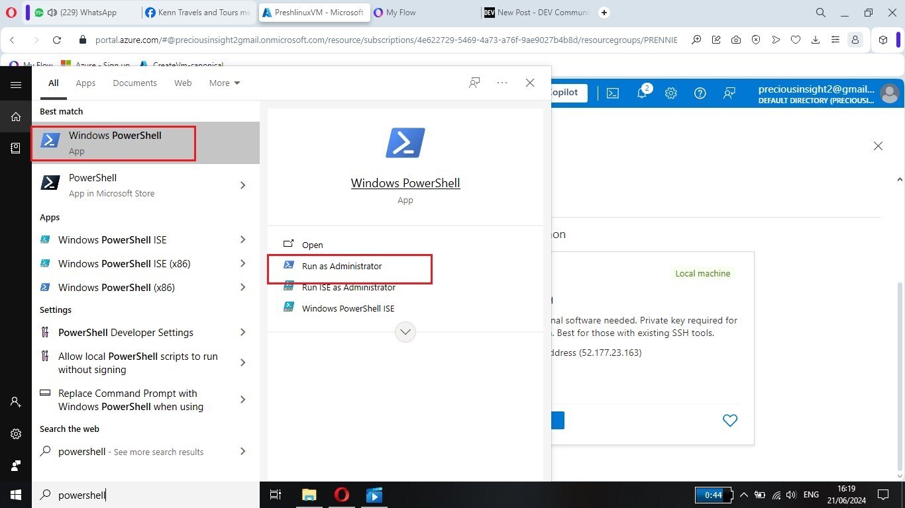This screenshot has height=508, width=905.
Task: Click the browser address bar URL
Action: [386, 40]
